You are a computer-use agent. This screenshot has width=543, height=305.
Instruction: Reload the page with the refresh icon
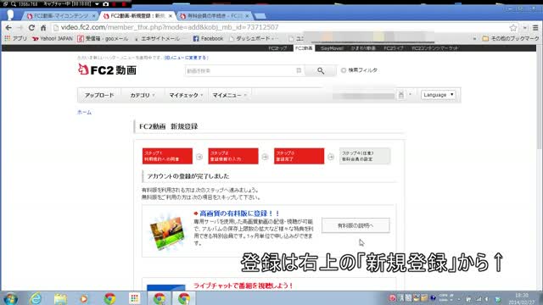click(31, 28)
